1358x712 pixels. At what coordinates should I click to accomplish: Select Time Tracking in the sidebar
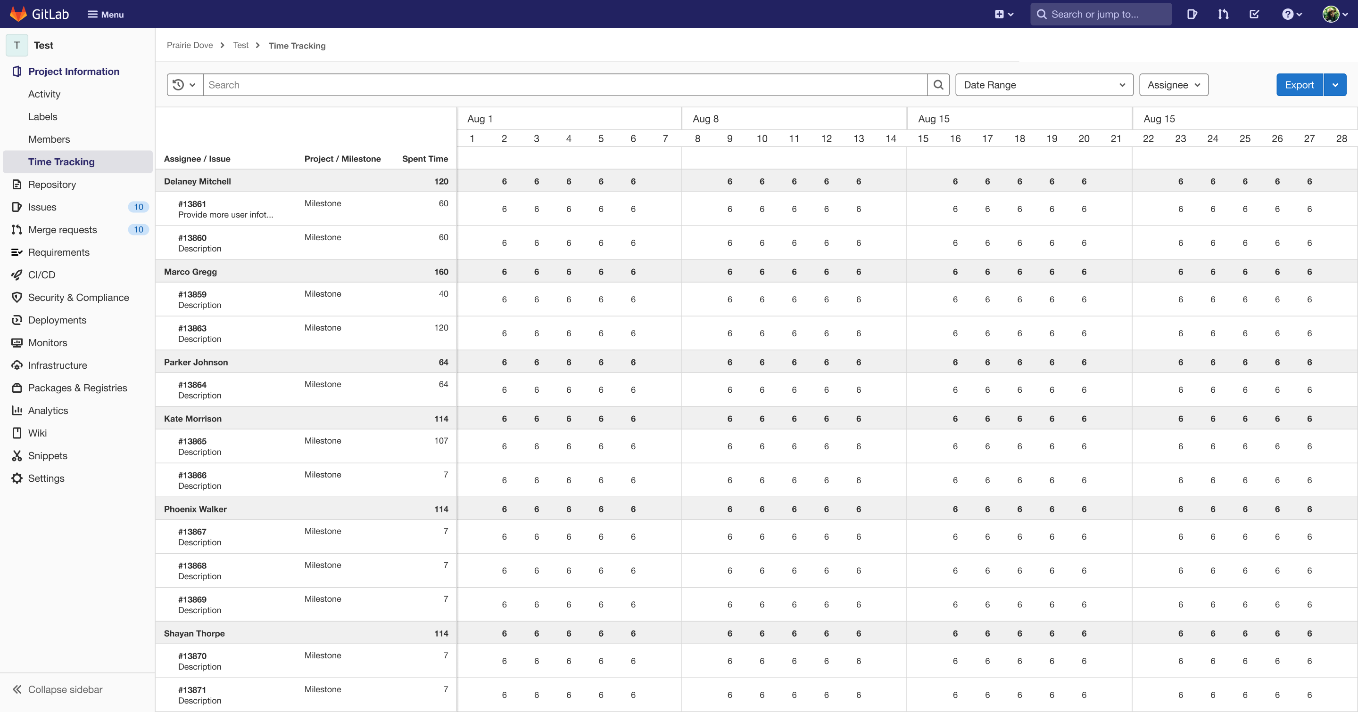[61, 162]
